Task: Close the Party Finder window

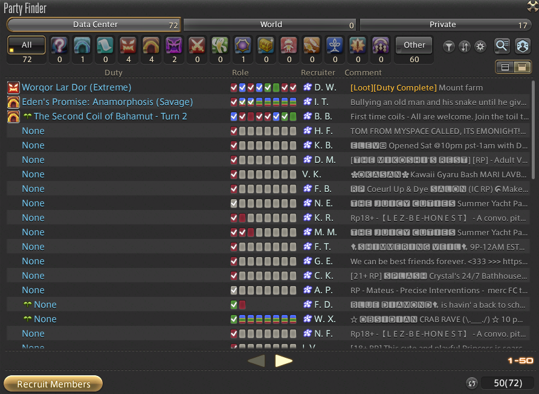Action: coord(532,6)
